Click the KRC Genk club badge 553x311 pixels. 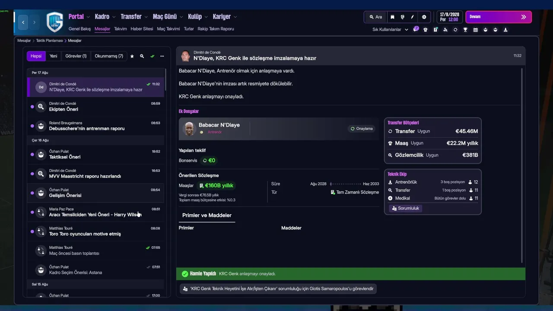coord(54,22)
